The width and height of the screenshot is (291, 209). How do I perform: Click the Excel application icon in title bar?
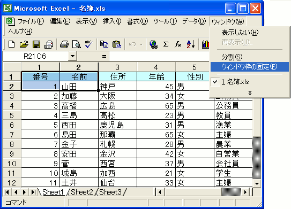8,8
